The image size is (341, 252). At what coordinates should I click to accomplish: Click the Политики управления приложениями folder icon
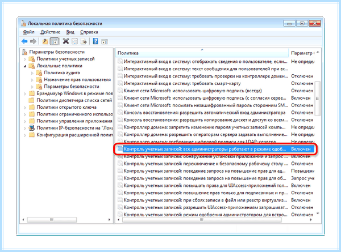pyautogui.click(x=32, y=121)
